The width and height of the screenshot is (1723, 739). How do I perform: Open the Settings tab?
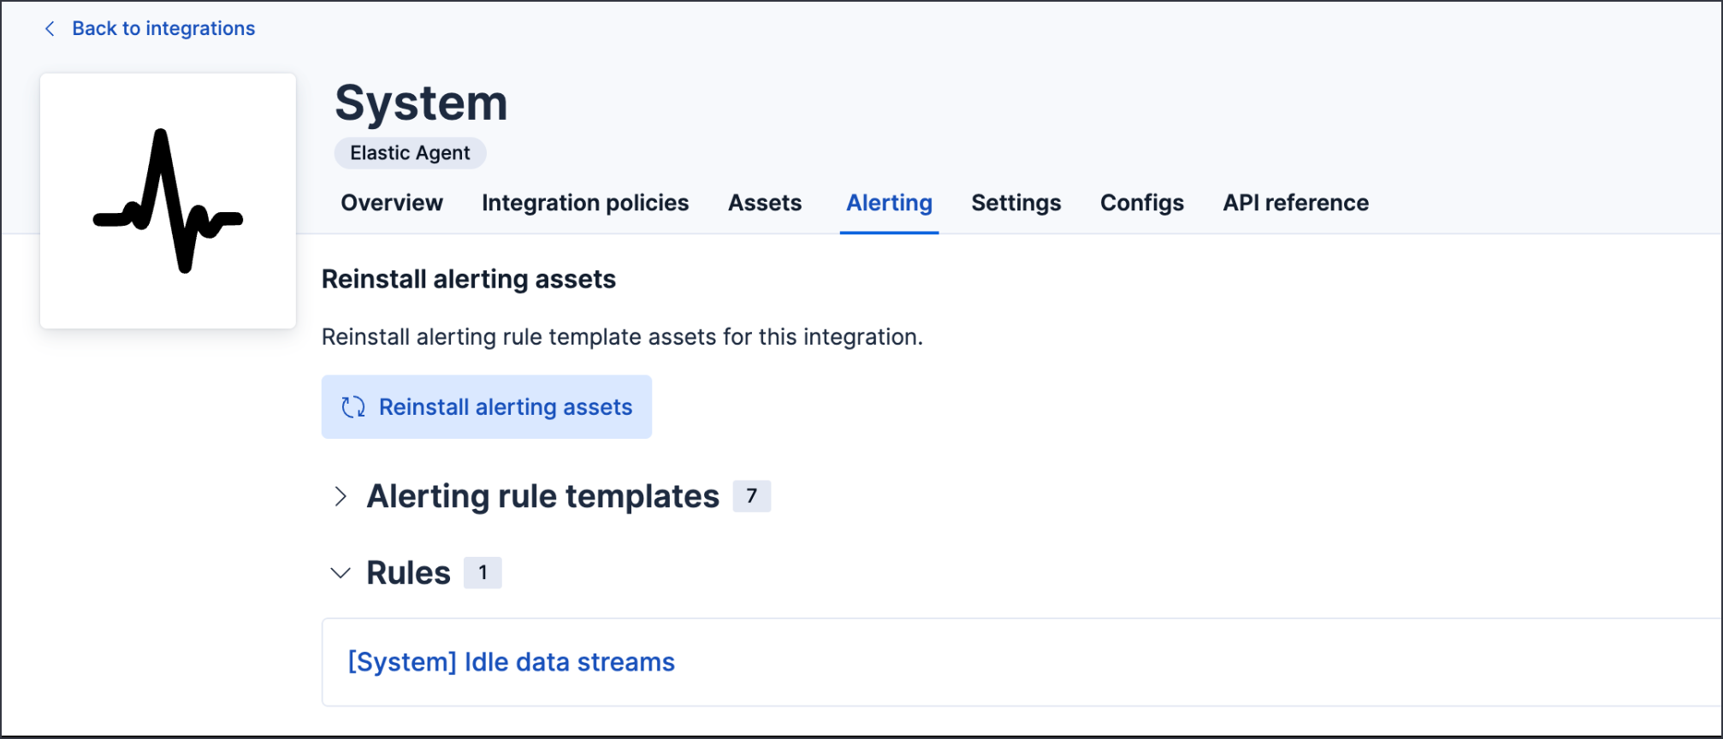click(1015, 203)
